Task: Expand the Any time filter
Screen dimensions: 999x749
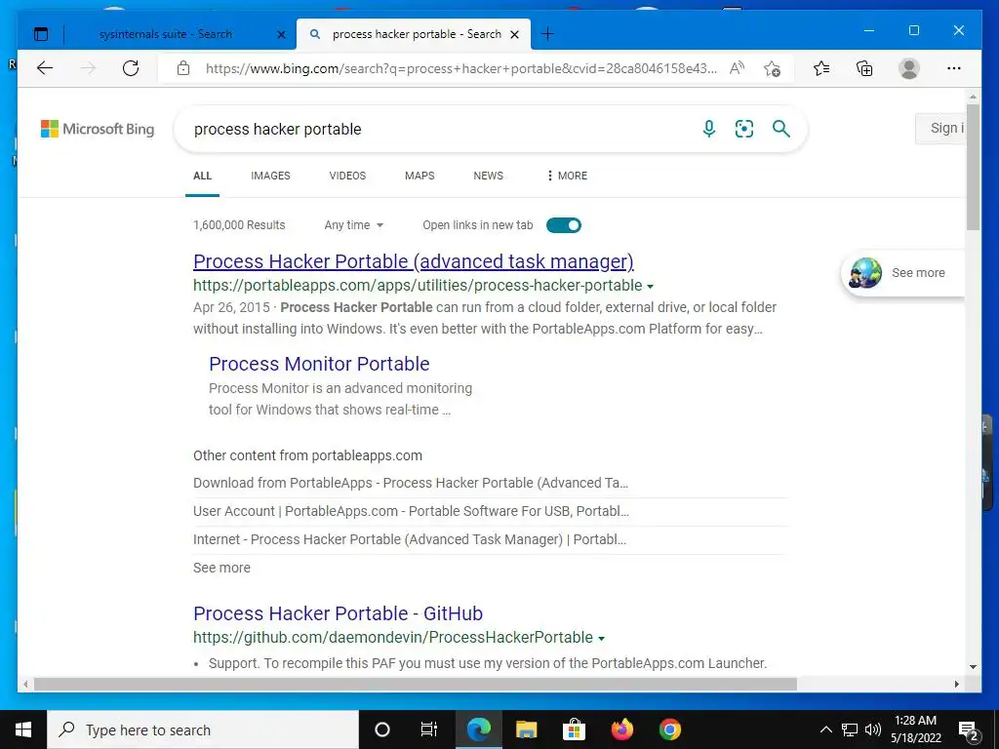Action: 353,225
